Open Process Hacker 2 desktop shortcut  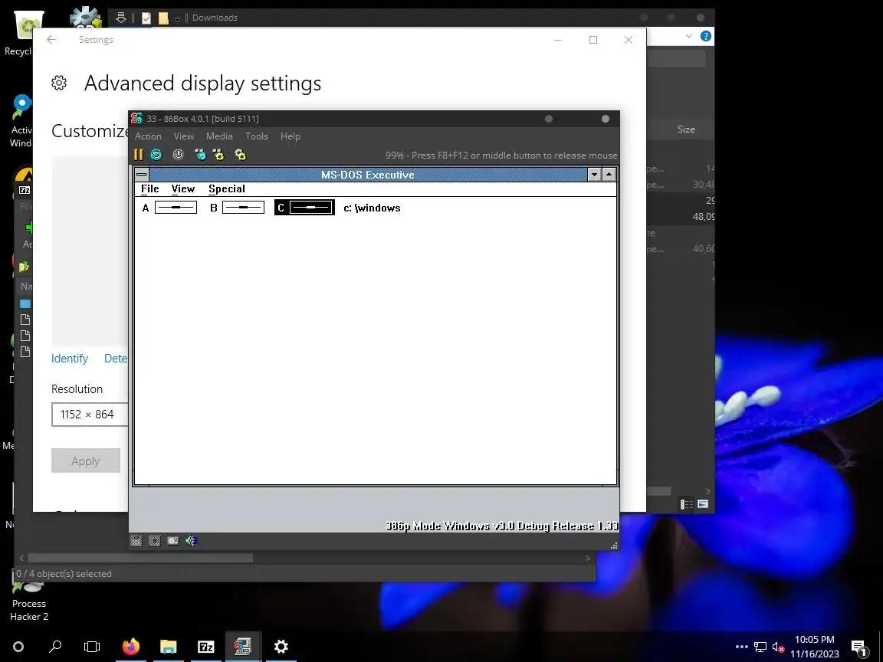[x=28, y=602]
